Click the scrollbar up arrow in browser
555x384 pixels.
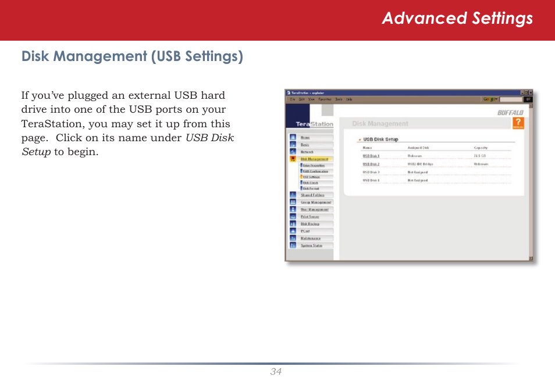tap(531, 105)
